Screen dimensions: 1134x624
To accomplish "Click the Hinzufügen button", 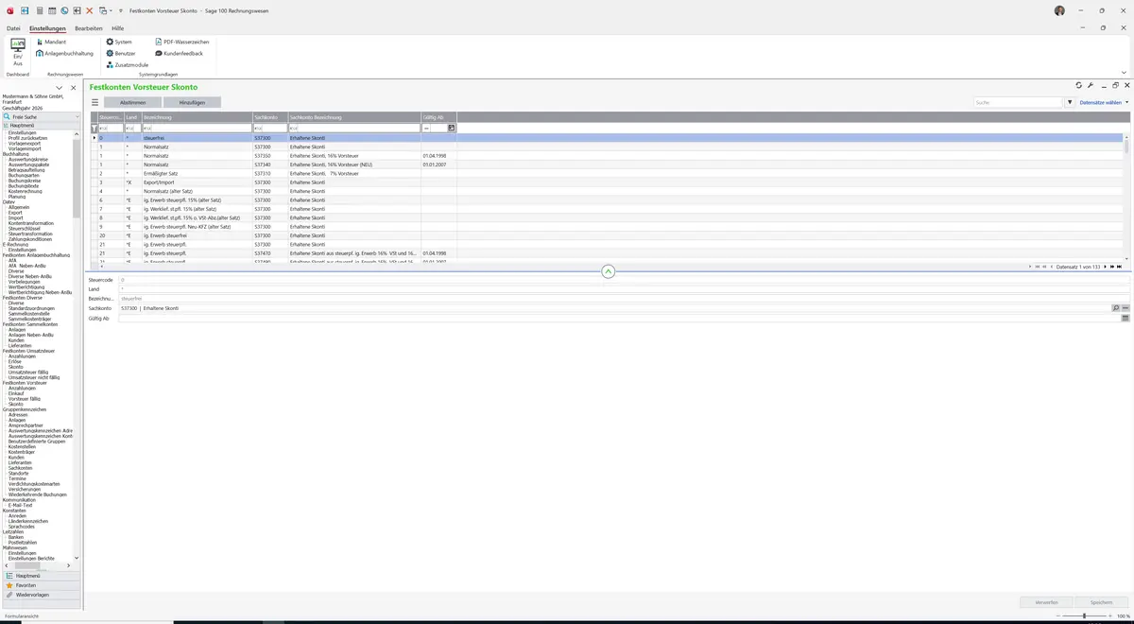I will [x=192, y=102].
